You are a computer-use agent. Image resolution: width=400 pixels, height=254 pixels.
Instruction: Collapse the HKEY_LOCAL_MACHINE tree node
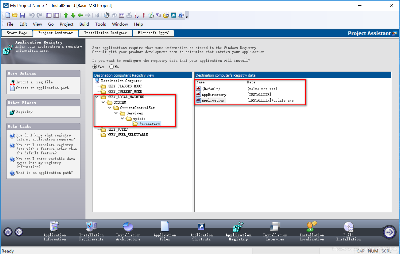(x=97, y=97)
